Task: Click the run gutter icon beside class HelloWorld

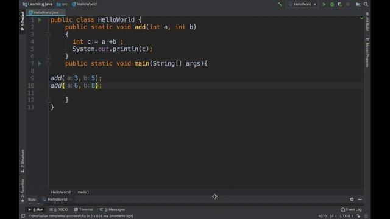Action: (40, 20)
